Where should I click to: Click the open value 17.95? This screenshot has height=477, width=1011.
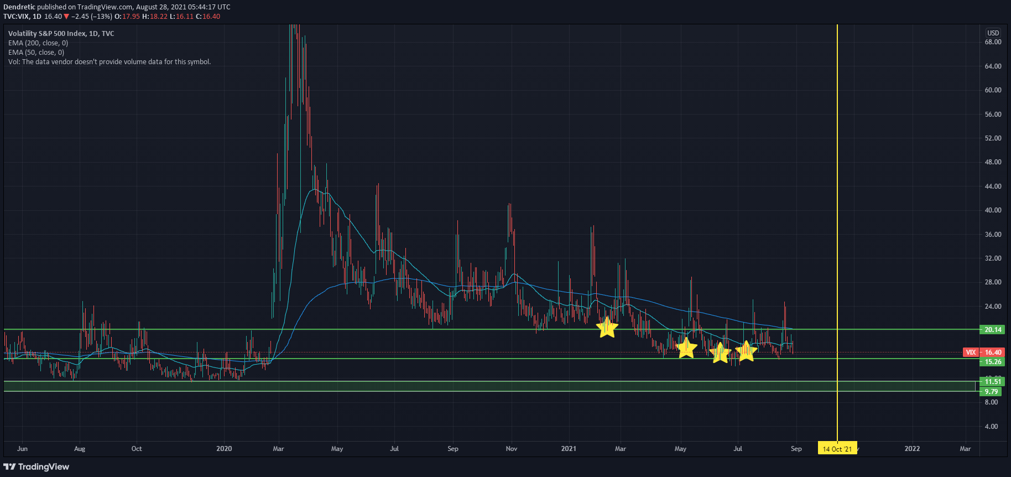point(131,17)
